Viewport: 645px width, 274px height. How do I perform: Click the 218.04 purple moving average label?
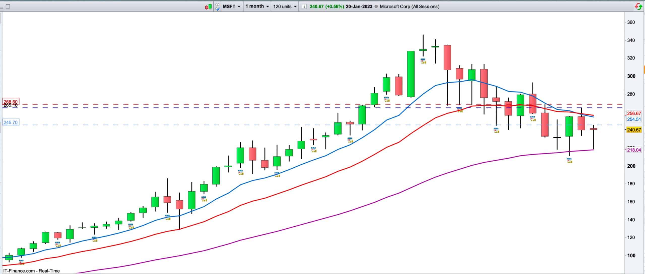tap(634, 150)
